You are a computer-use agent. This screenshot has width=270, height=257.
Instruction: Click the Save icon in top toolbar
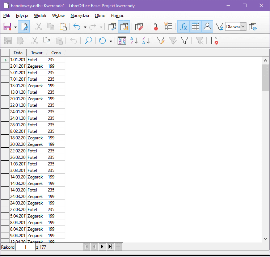coord(7,27)
